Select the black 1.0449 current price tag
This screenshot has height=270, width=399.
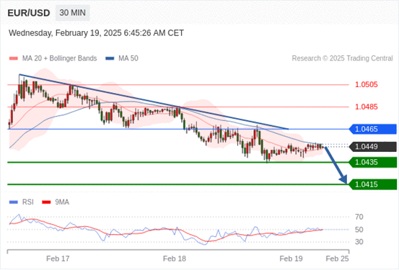coord(372,147)
